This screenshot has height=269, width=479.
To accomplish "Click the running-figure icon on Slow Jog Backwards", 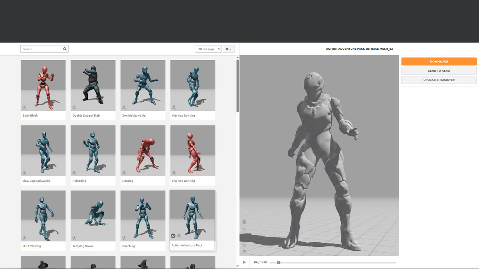I will pyautogui.click(x=24, y=173).
